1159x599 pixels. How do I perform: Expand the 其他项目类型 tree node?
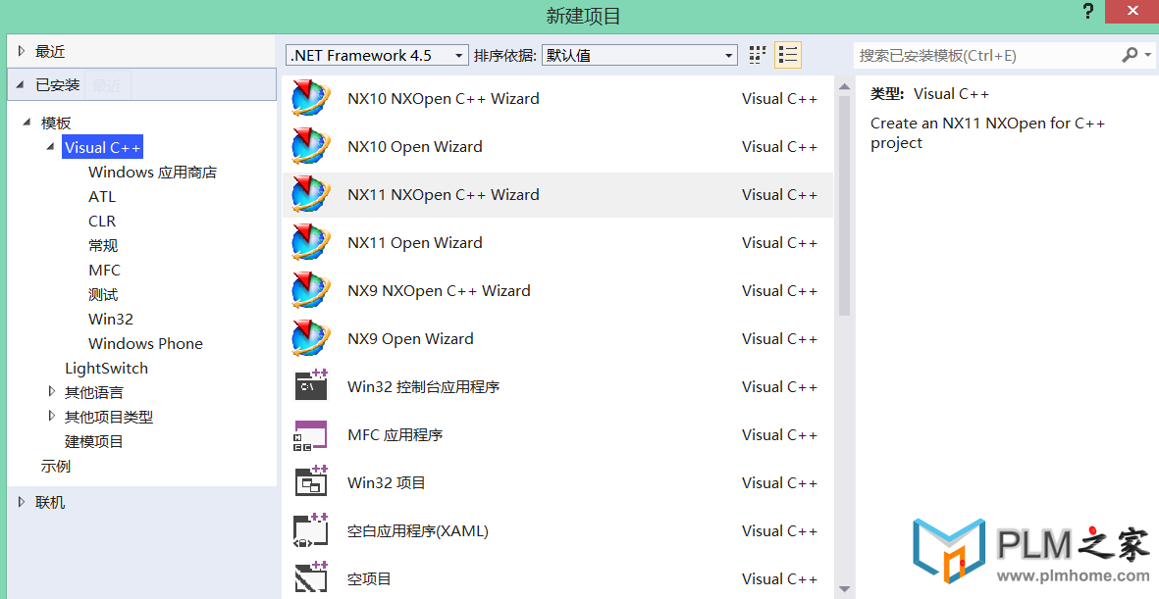[52, 416]
